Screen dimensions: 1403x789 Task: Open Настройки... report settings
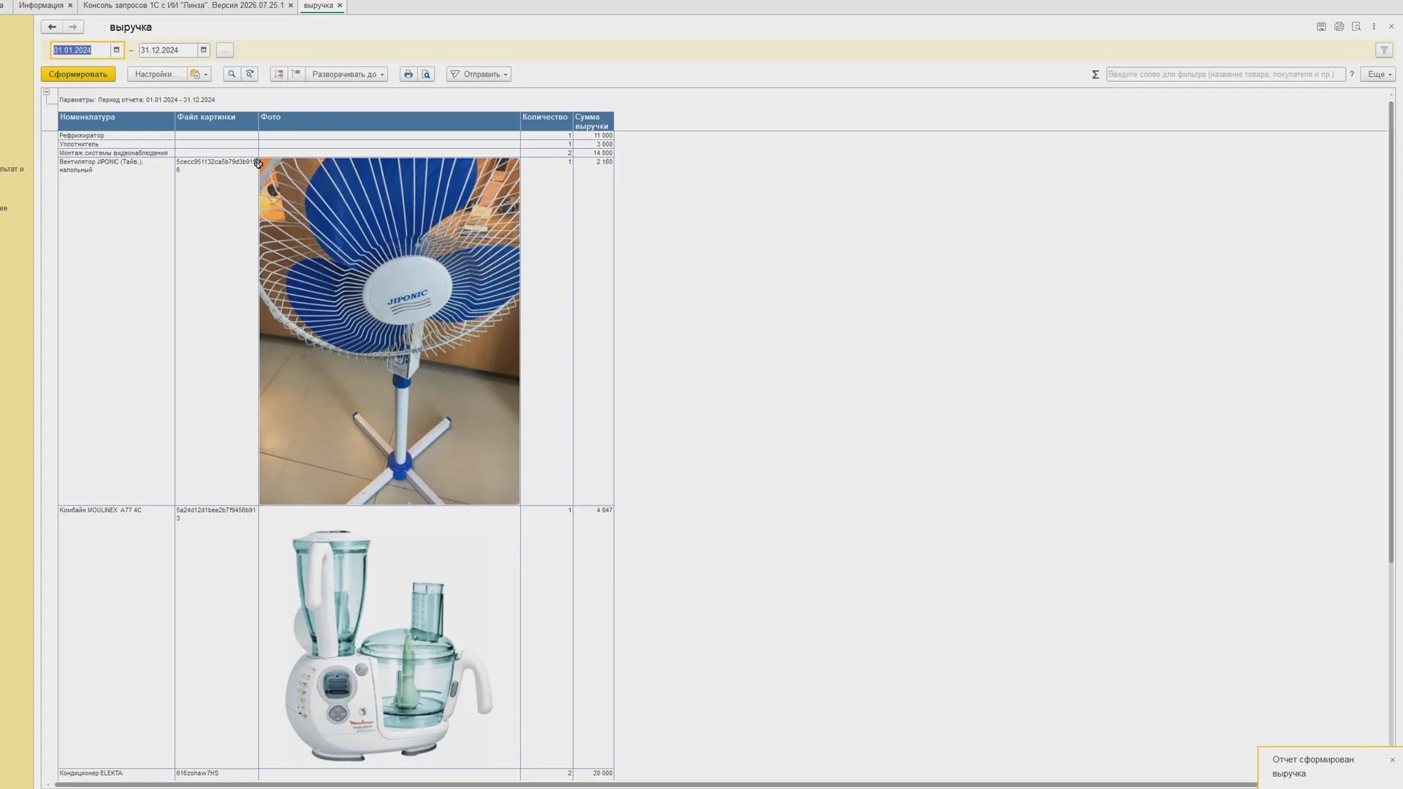(x=156, y=75)
